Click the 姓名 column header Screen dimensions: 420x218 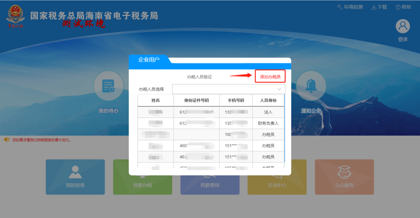(156, 100)
